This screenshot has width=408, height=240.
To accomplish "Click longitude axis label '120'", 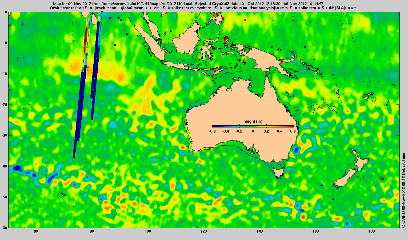I will [204, 231].
